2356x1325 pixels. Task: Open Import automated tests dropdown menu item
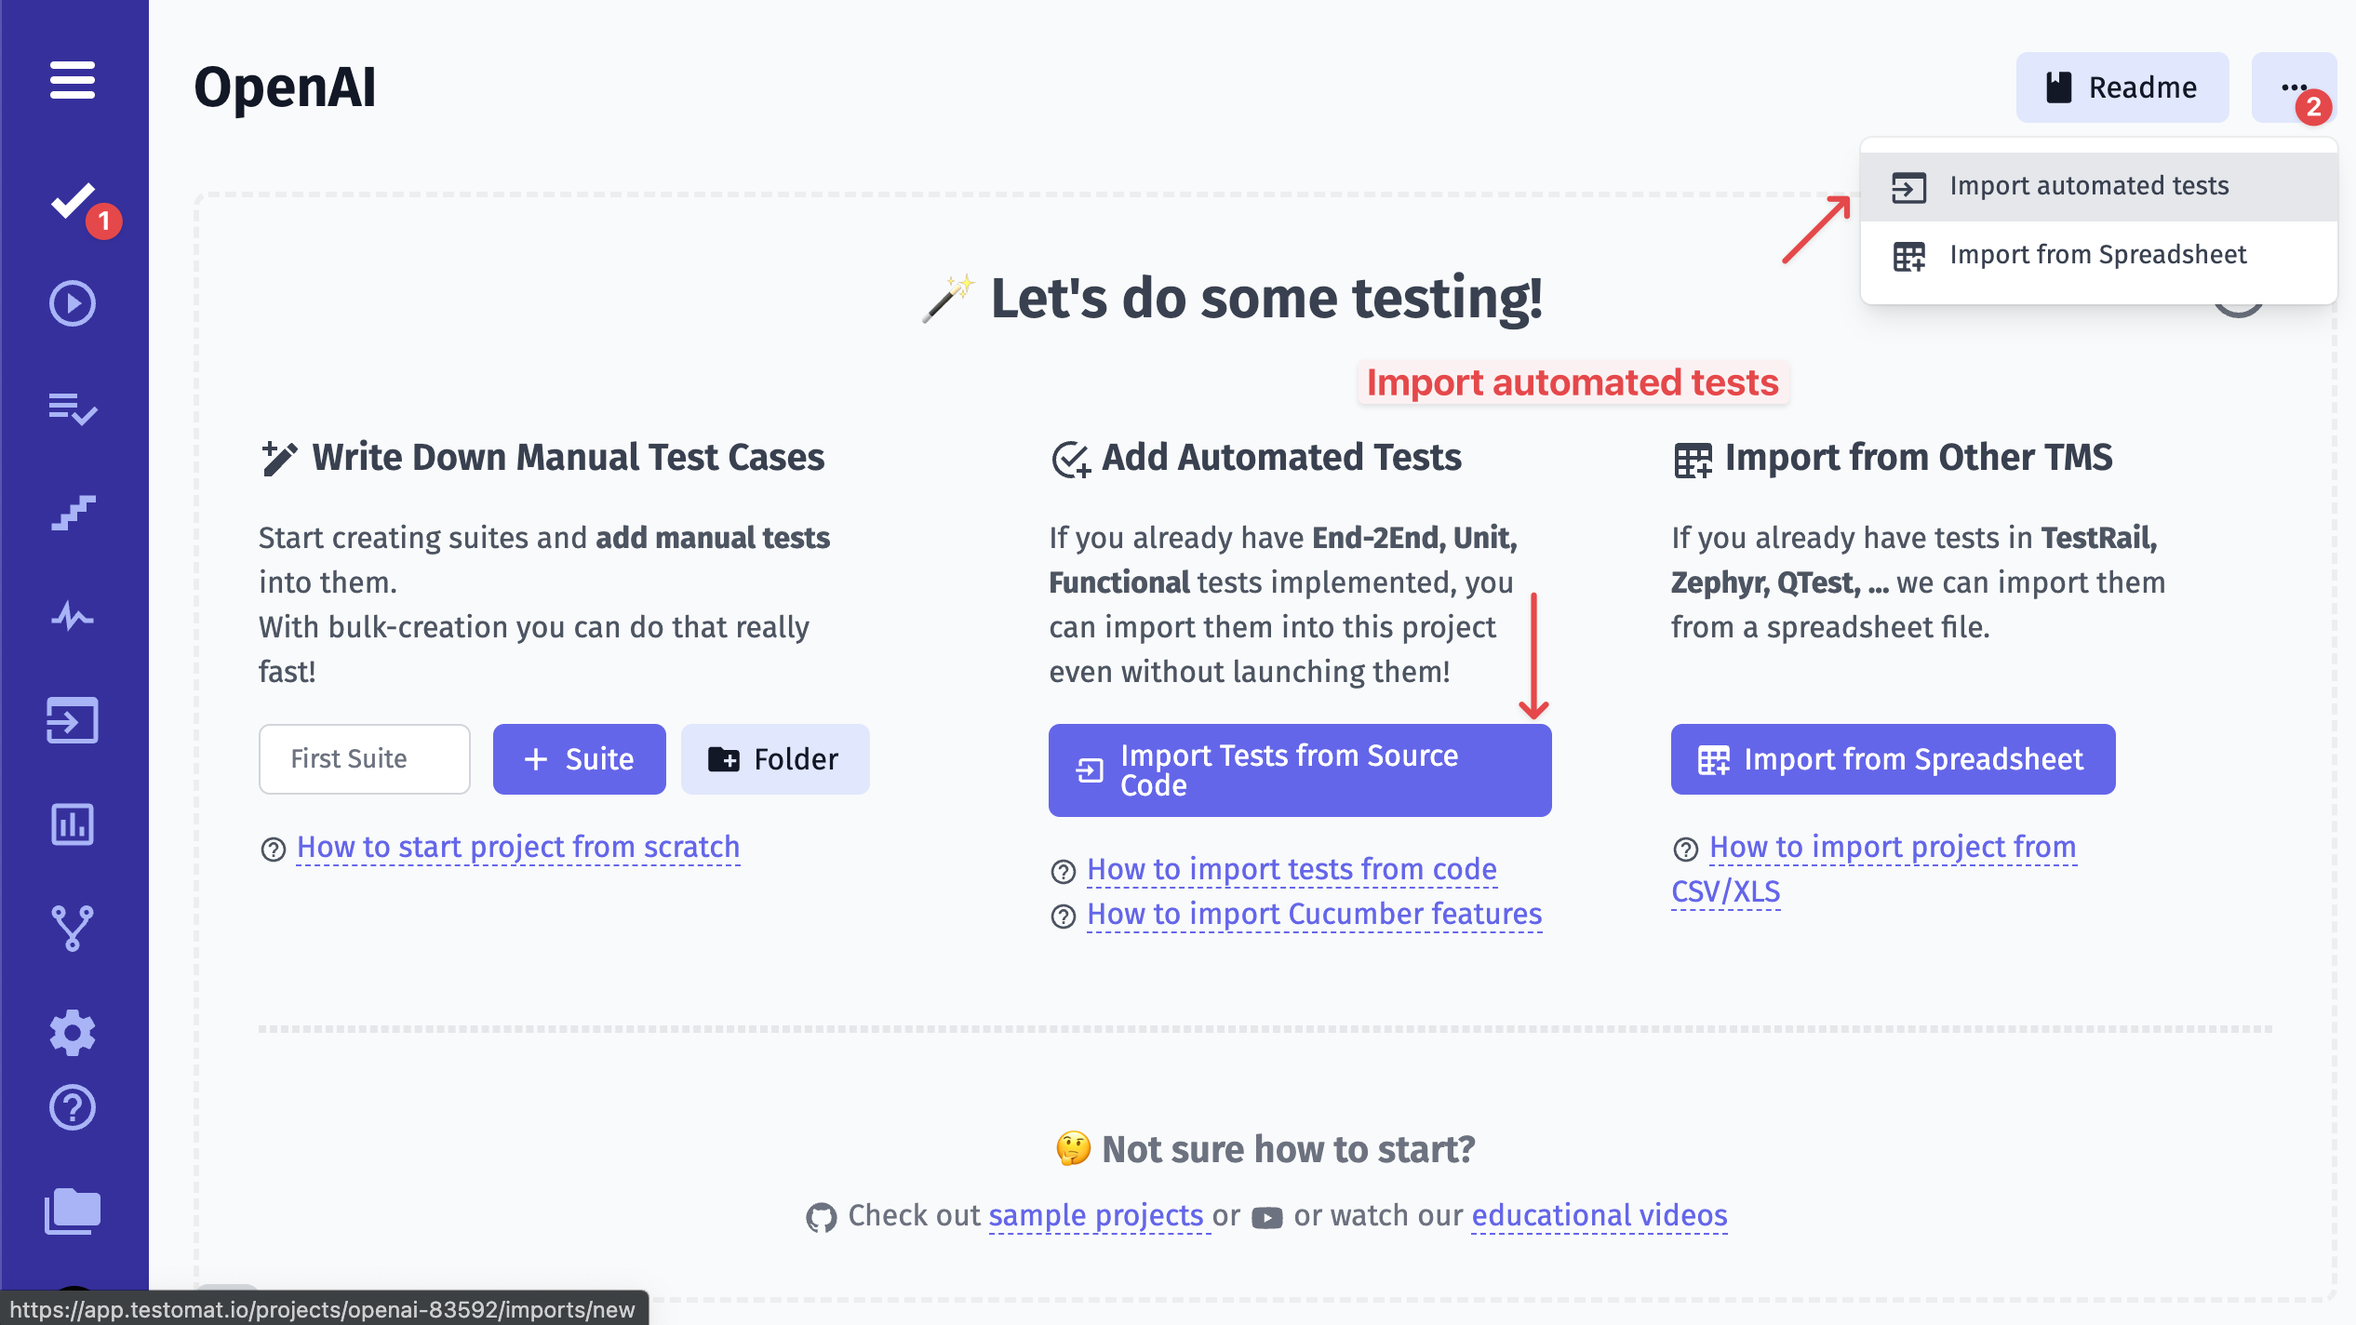(x=2089, y=184)
